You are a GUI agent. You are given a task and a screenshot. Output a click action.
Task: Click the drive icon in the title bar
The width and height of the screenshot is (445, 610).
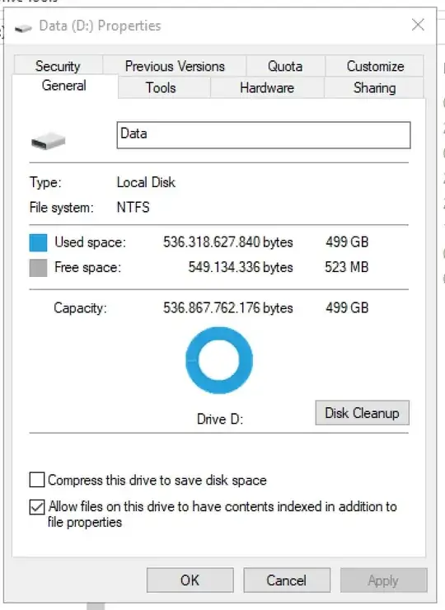tap(23, 28)
